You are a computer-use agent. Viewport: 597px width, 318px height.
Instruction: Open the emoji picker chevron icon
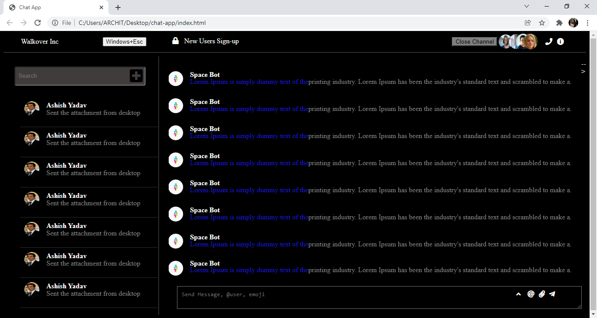[518, 294]
